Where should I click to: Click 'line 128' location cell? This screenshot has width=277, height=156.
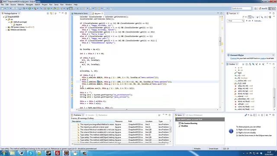tap(148, 130)
